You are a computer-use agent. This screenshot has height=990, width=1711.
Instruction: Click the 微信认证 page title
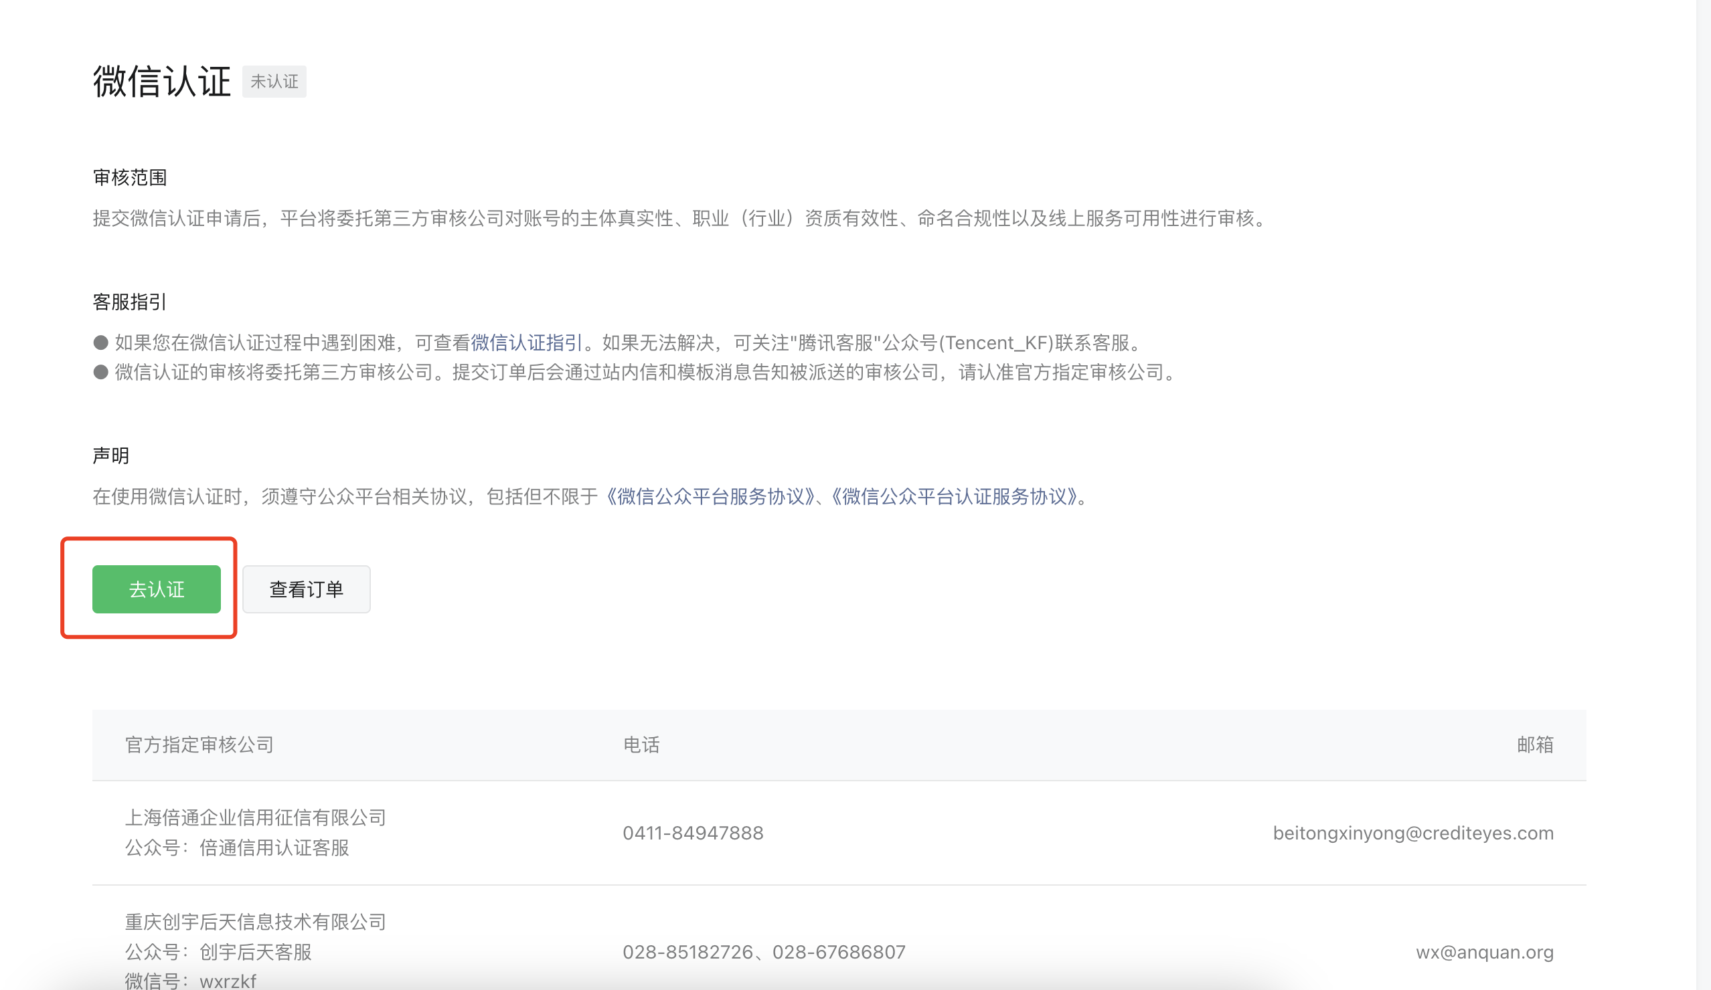[x=161, y=82]
